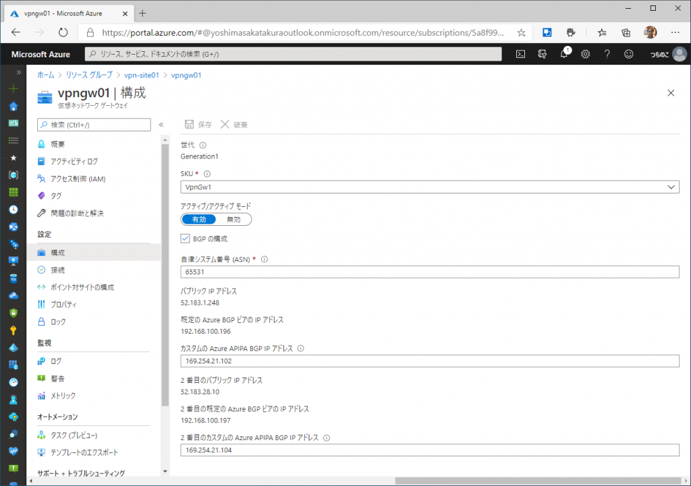Click the 世代 info icon

pyautogui.click(x=202, y=146)
